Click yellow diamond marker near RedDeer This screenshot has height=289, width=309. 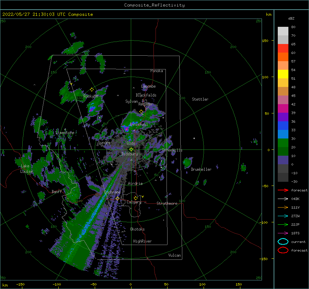tap(141, 111)
